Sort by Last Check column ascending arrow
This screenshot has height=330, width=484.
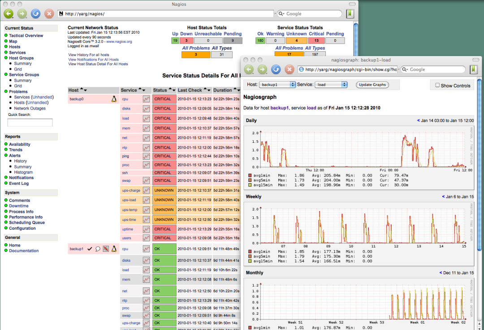205,89
